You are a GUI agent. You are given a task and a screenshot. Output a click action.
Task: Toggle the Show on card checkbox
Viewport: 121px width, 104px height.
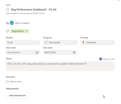101,59
